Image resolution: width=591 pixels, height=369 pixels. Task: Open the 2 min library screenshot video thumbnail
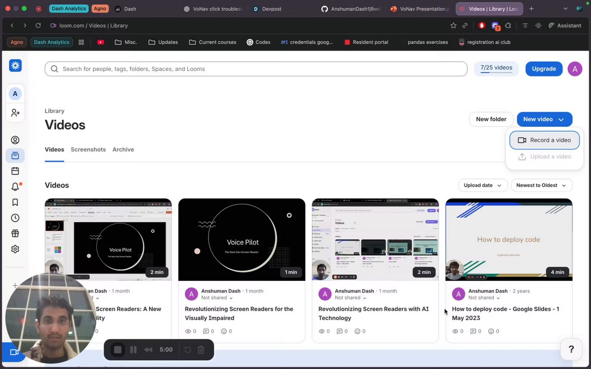[375, 239]
